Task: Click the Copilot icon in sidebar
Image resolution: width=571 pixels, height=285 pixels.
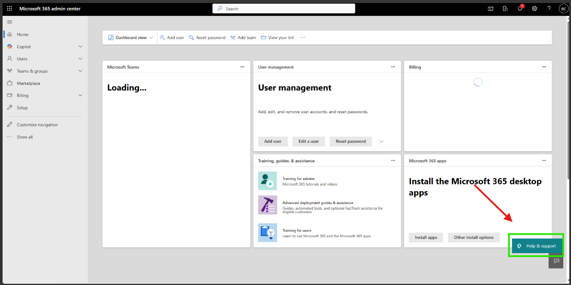Action: [9, 46]
